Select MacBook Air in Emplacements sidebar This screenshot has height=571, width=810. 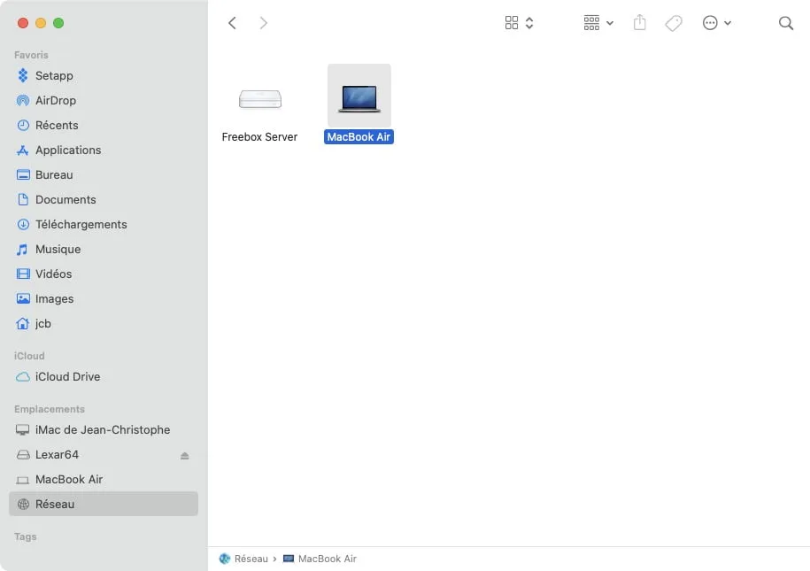click(x=104, y=480)
